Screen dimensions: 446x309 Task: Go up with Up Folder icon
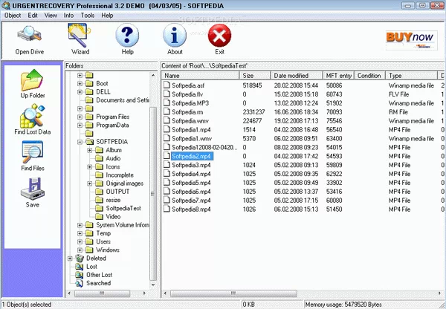click(x=32, y=80)
